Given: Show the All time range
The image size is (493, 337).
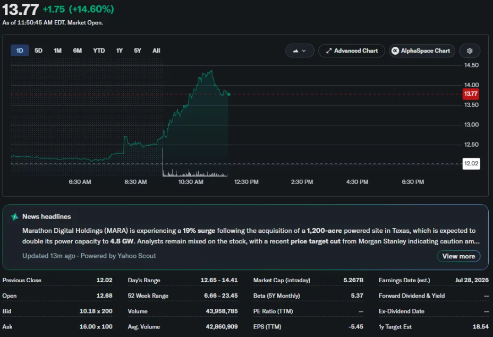Looking at the screenshot, I should [x=156, y=50].
